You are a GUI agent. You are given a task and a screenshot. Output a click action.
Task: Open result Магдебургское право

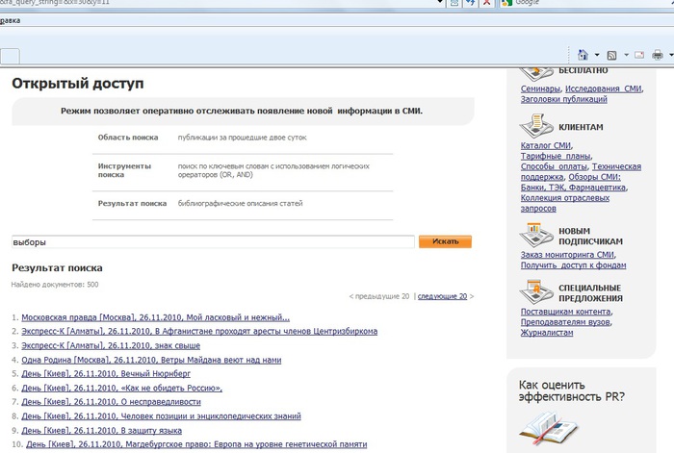pyautogui.click(x=196, y=444)
